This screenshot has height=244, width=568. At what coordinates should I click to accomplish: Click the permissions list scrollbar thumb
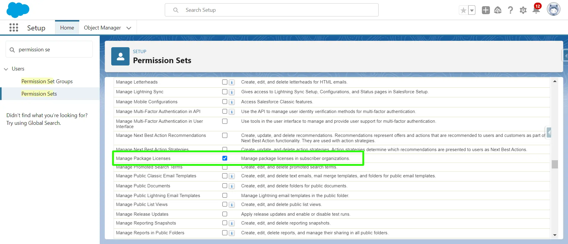point(555,164)
